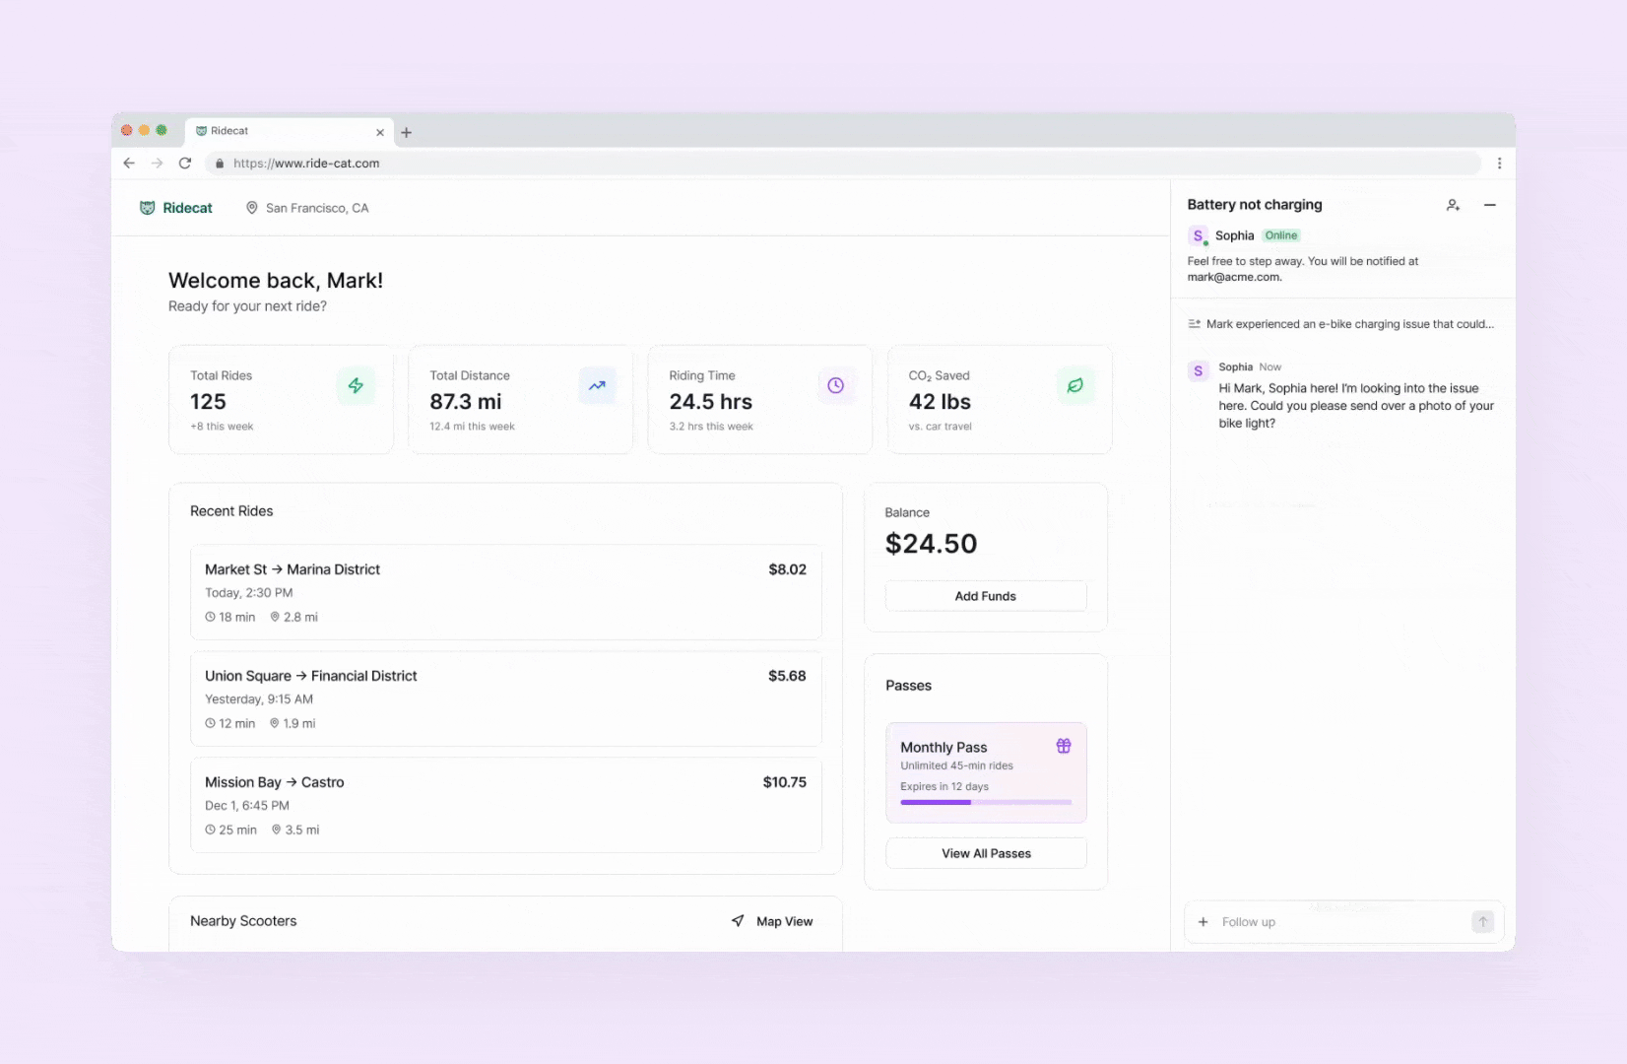Minimize the Battery not charging chat panel

coord(1490,205)
